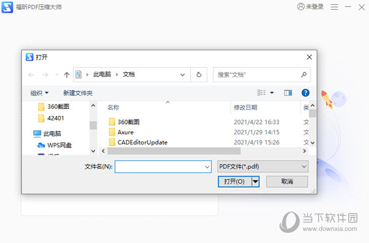Viewport: 369px width, 243px height.
Task: Click the search magnifier icon
Action: [304, 75]
